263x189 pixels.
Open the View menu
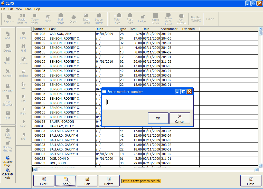tap(19, 9)
